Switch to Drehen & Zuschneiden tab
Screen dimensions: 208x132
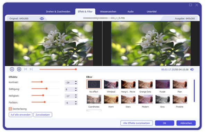[58, 11]
